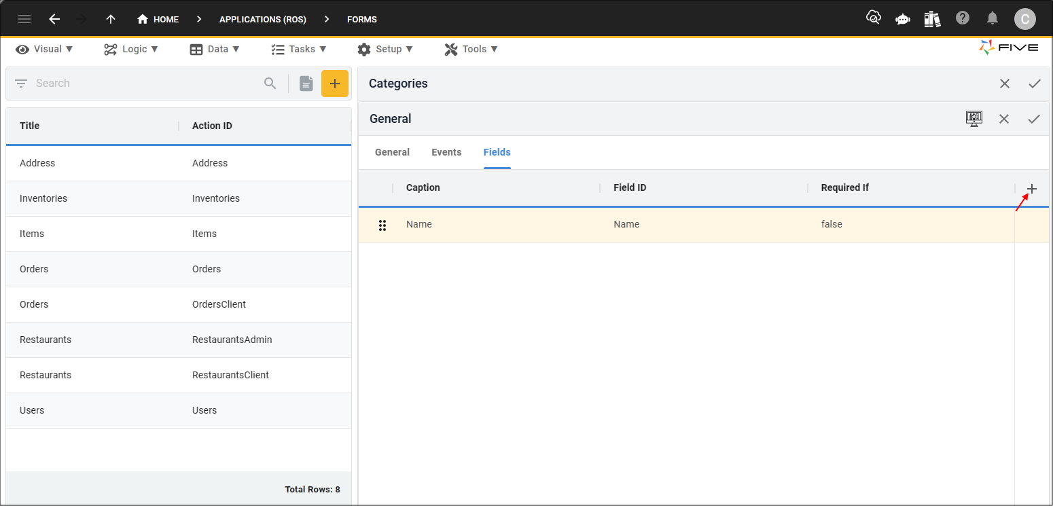Viewport: 1053px width, 506px height.
Task: Click the magnifier search icon
Action: [x=270, y=84]
